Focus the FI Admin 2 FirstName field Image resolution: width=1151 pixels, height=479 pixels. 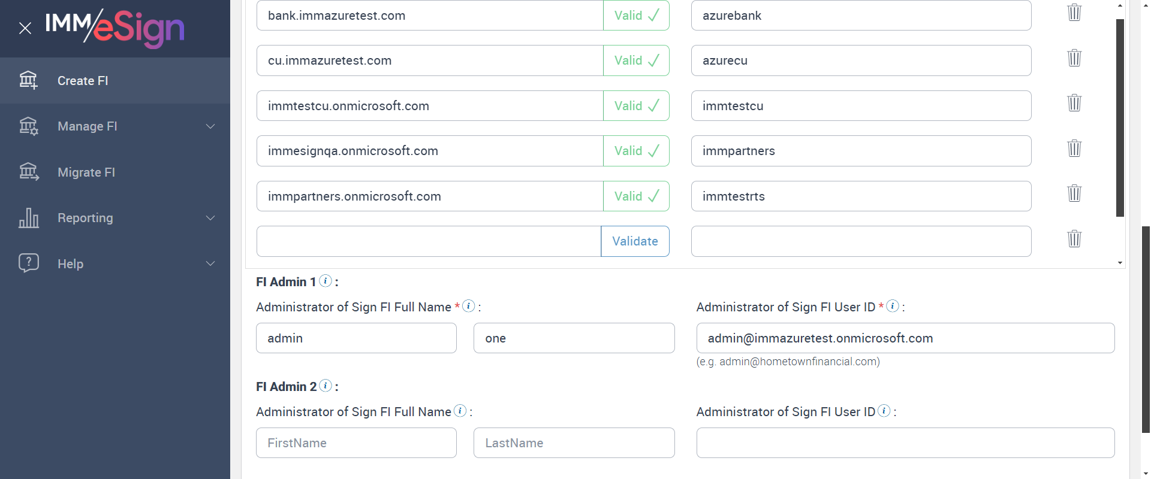[x=356, y=443]
